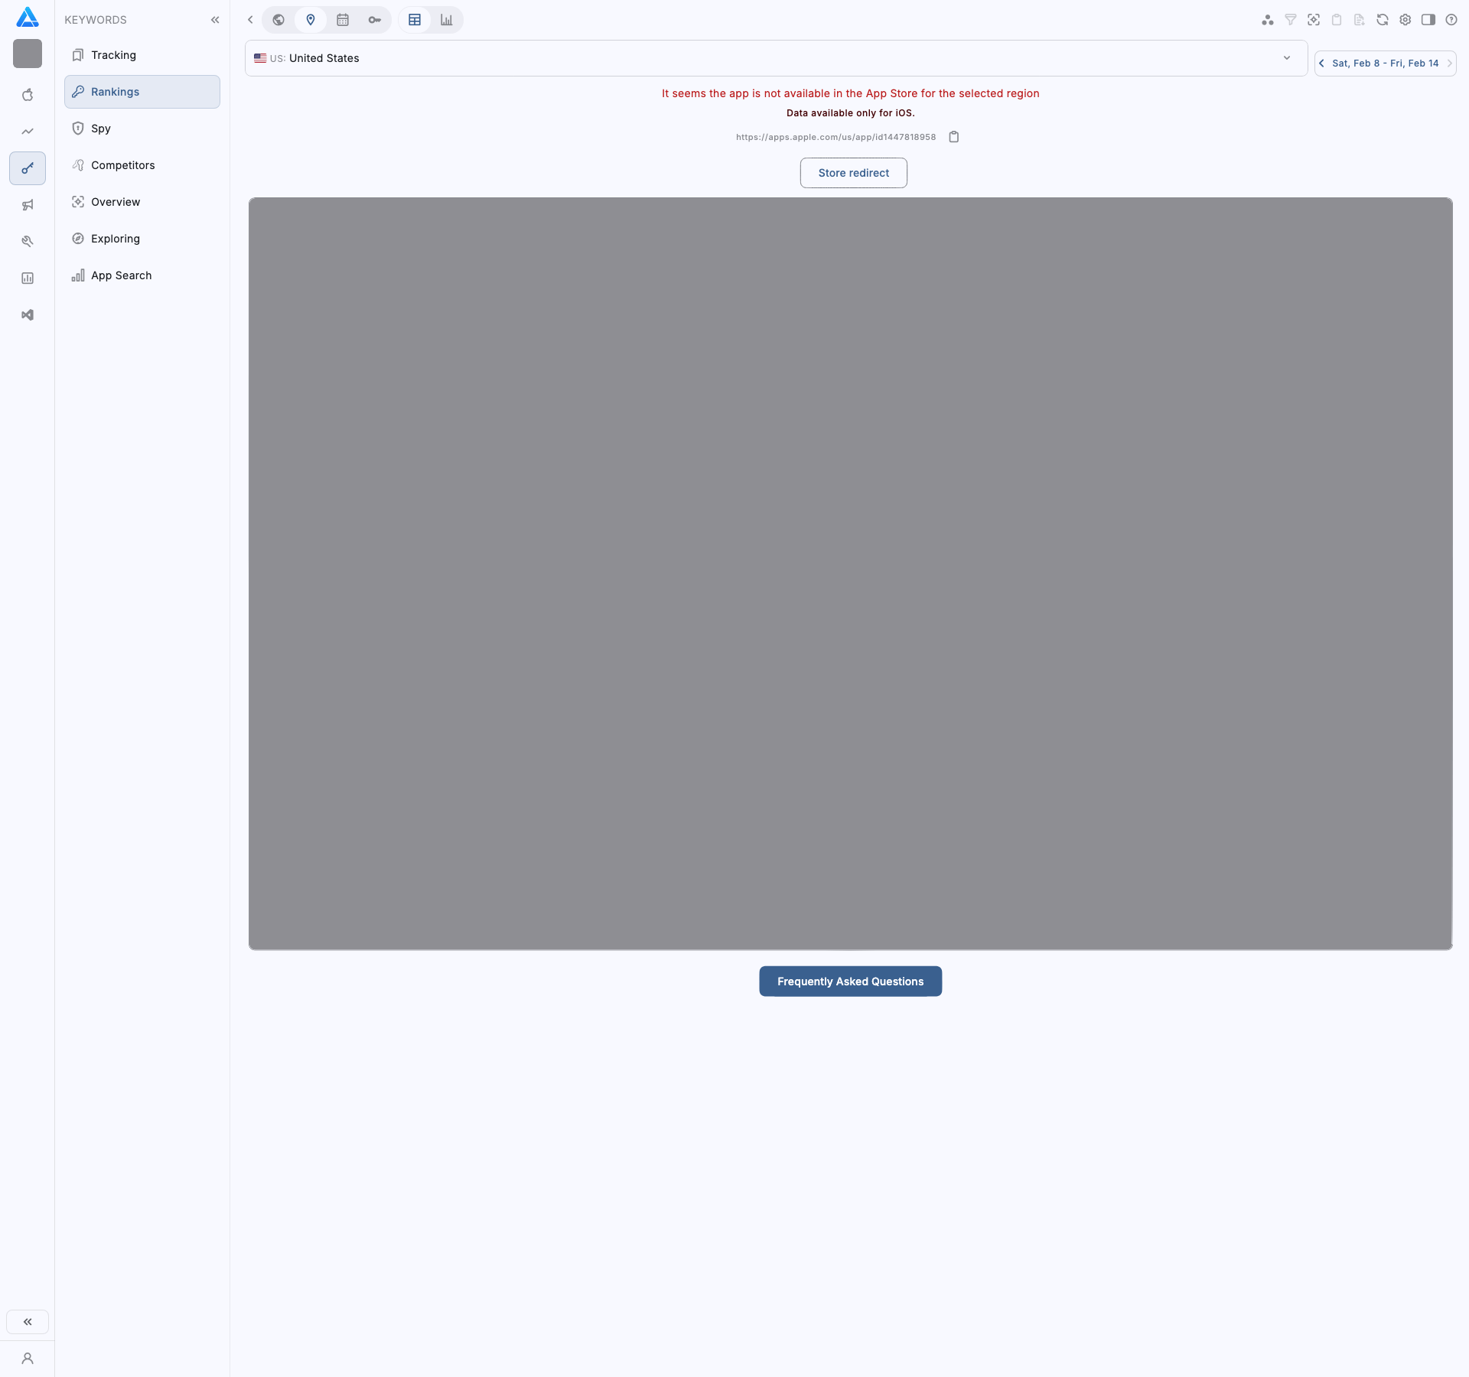Switch to table view toggle
1469x1377 pixels.
(415, 20)
